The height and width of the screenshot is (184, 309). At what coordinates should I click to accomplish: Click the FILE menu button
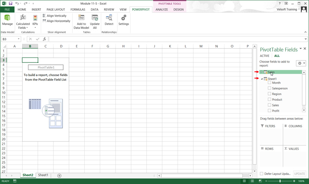7,9
